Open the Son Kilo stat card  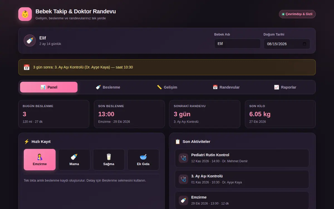click(x=280, y=114)
